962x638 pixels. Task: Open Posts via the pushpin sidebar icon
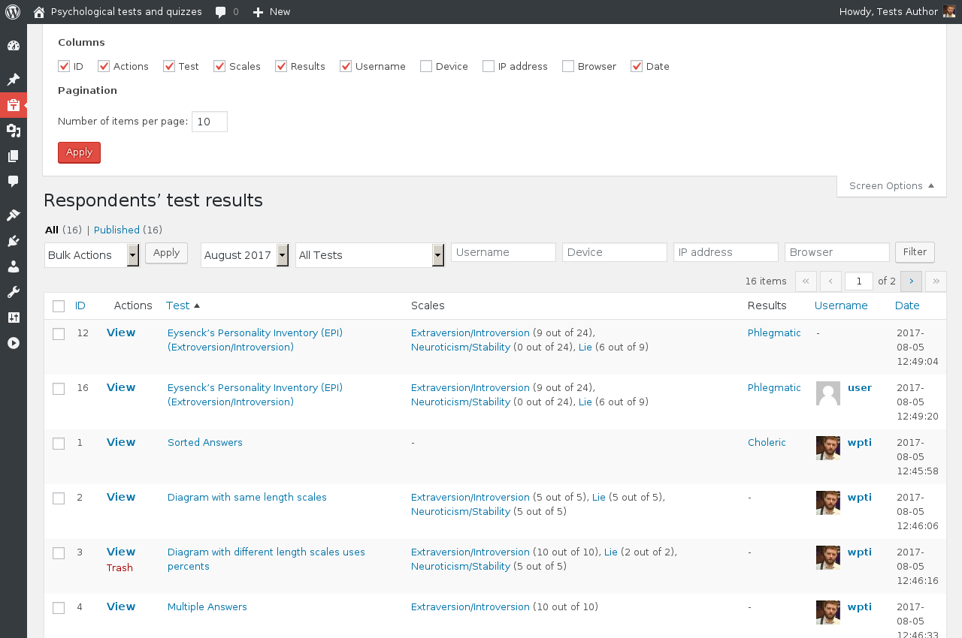13,80
